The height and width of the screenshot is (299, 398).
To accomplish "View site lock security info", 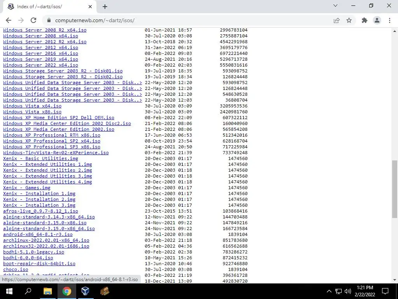I will tap(49, 20).
